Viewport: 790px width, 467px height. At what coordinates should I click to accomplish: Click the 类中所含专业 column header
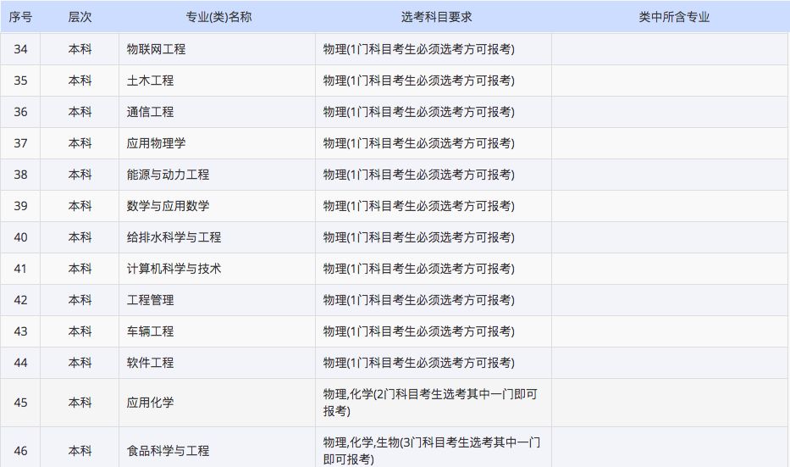[674, 17]
